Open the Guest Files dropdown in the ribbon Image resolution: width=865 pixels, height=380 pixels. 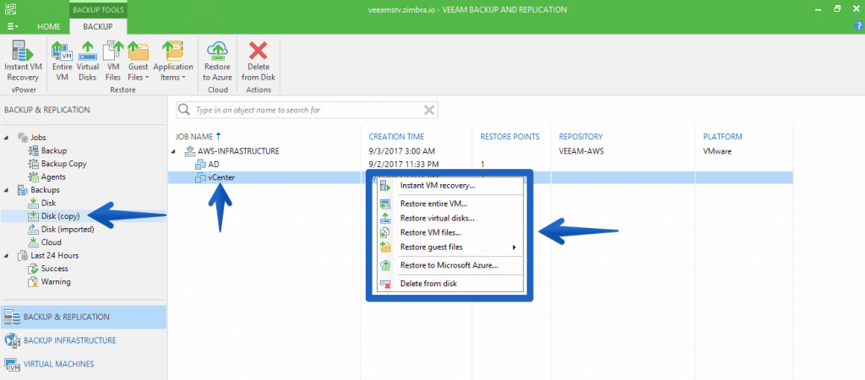click(139, 61)
